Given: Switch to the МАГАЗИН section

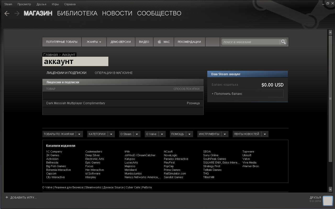Looking at the screenshot, I should click(38, 13).
